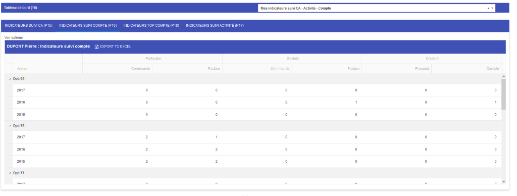Click Particulier Commande value 2 in Dpt 75 2016
Viewport: 517px width, 196px height.
[x=147, y=149]
